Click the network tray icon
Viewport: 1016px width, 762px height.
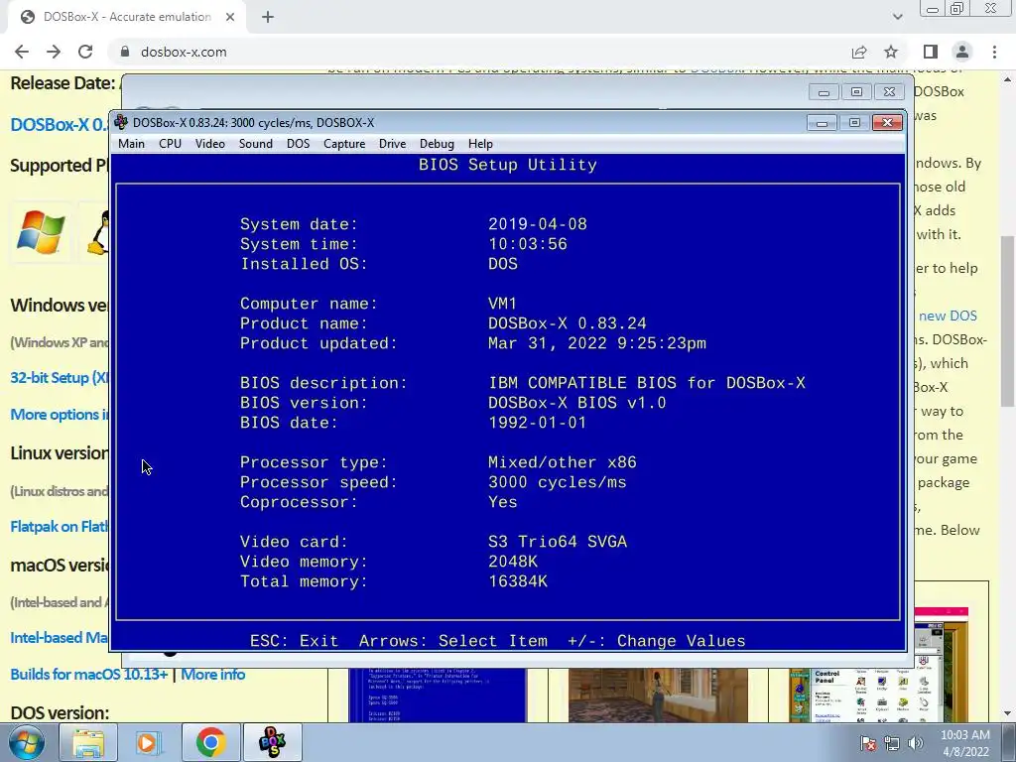click(x=892, y=743)
